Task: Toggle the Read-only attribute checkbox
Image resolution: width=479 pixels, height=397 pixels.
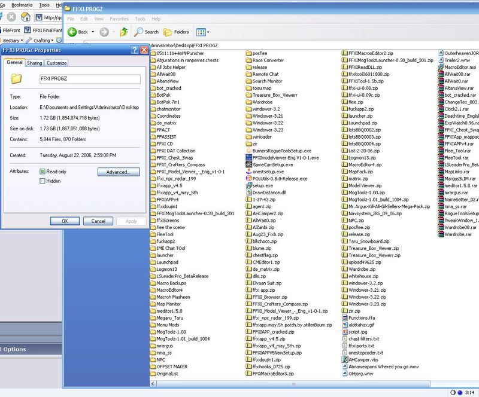Action: 43,172
